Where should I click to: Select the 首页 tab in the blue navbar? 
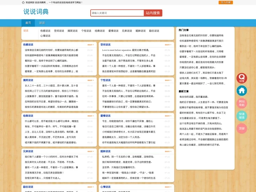pos(28,23)
